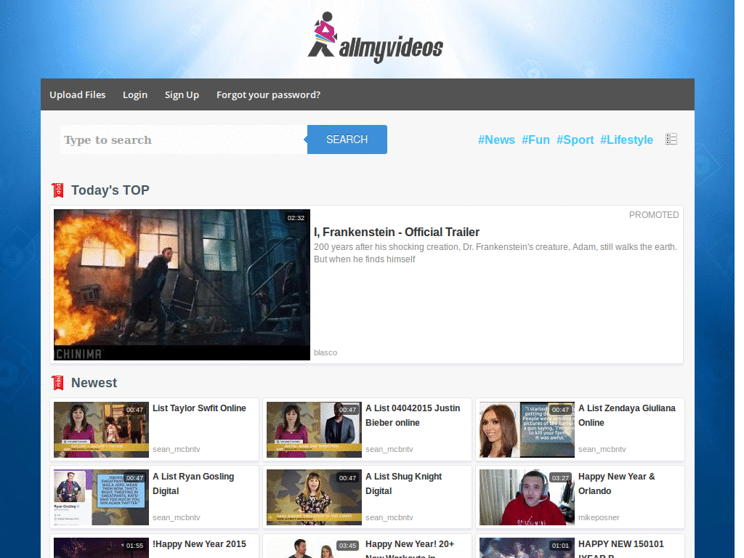Click the SEARCH button
This screenshot has height=558, width=744.
click(x=347, y=139)
